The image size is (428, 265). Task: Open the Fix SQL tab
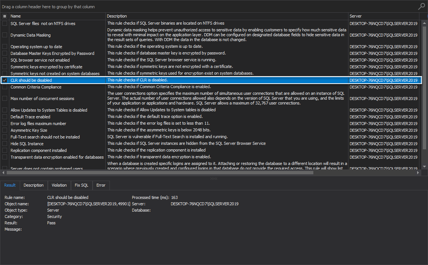click(81, 185)
